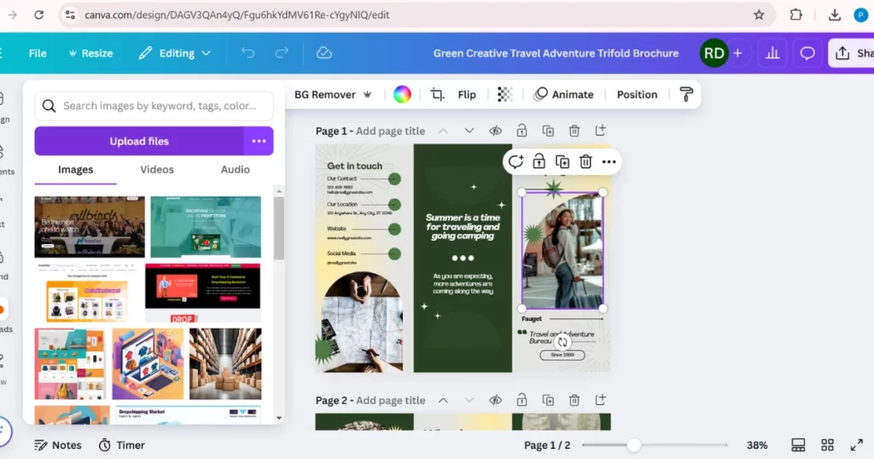Click the Upload files button
Image resolution: width=874 pixels, height=459 pixels.
(139, 141)
